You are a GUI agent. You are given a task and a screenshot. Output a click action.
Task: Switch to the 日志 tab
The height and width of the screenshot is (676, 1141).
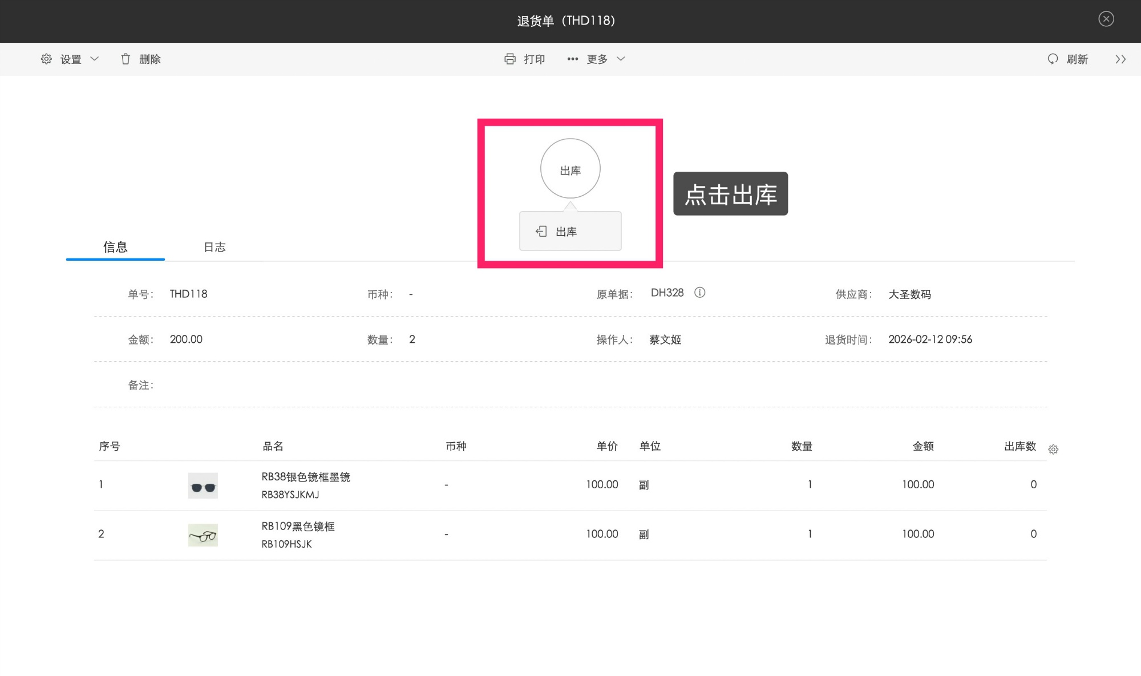(x=215, y=247)
